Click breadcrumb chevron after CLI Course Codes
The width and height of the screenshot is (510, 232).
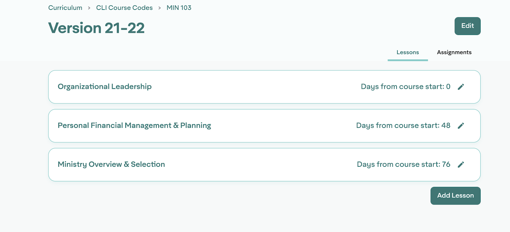160,8
